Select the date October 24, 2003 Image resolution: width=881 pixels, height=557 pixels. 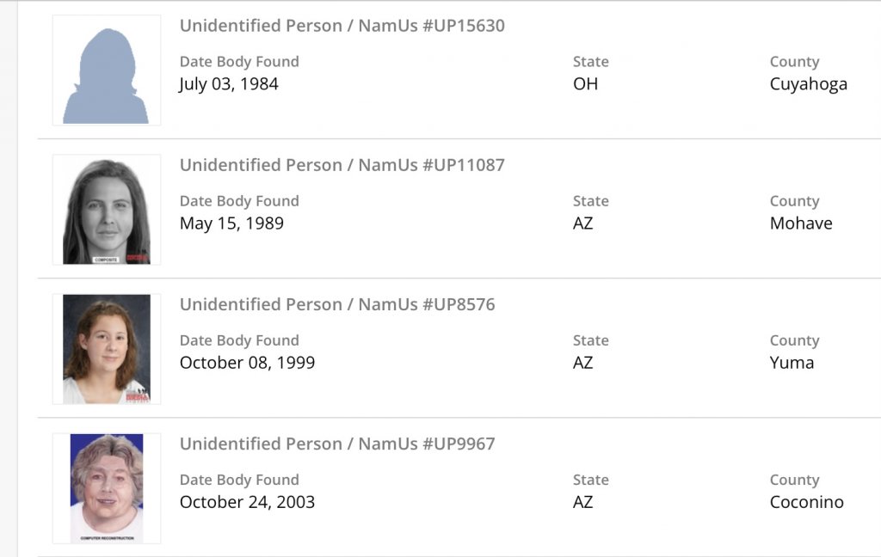click(247, 502)
